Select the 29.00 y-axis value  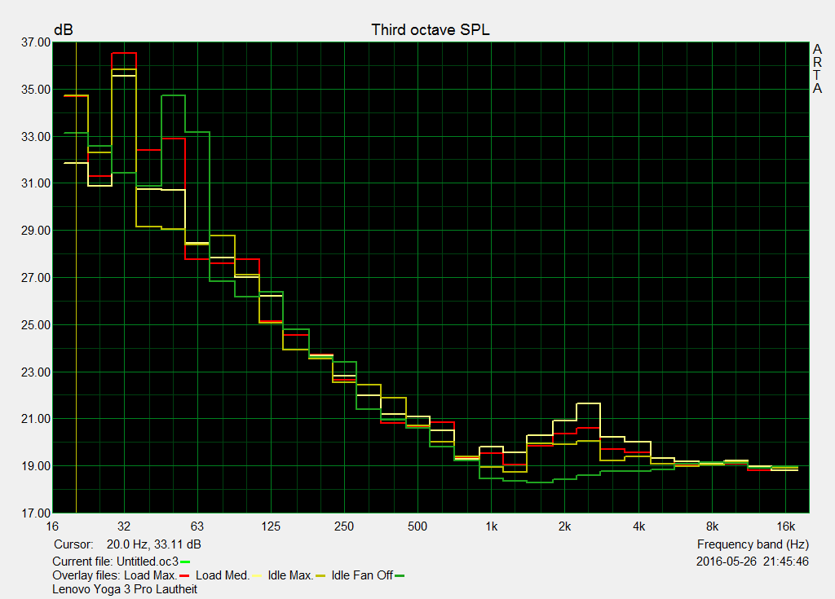[36, 231]
